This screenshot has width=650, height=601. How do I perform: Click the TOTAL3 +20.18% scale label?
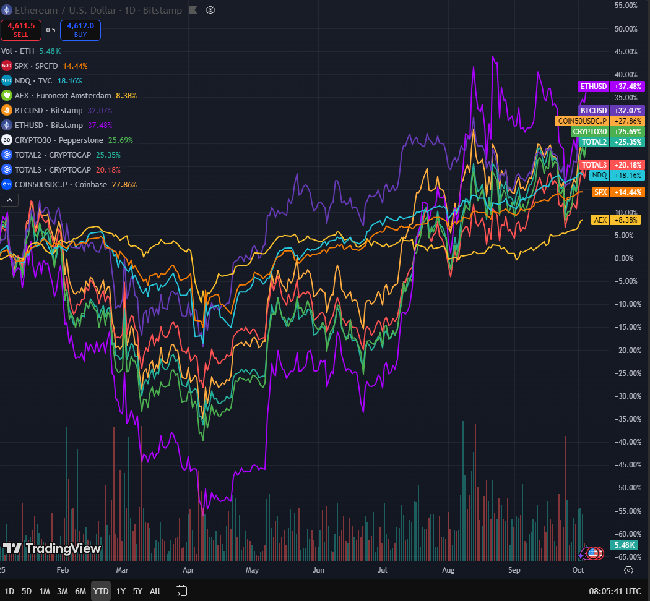pos(612,164)
